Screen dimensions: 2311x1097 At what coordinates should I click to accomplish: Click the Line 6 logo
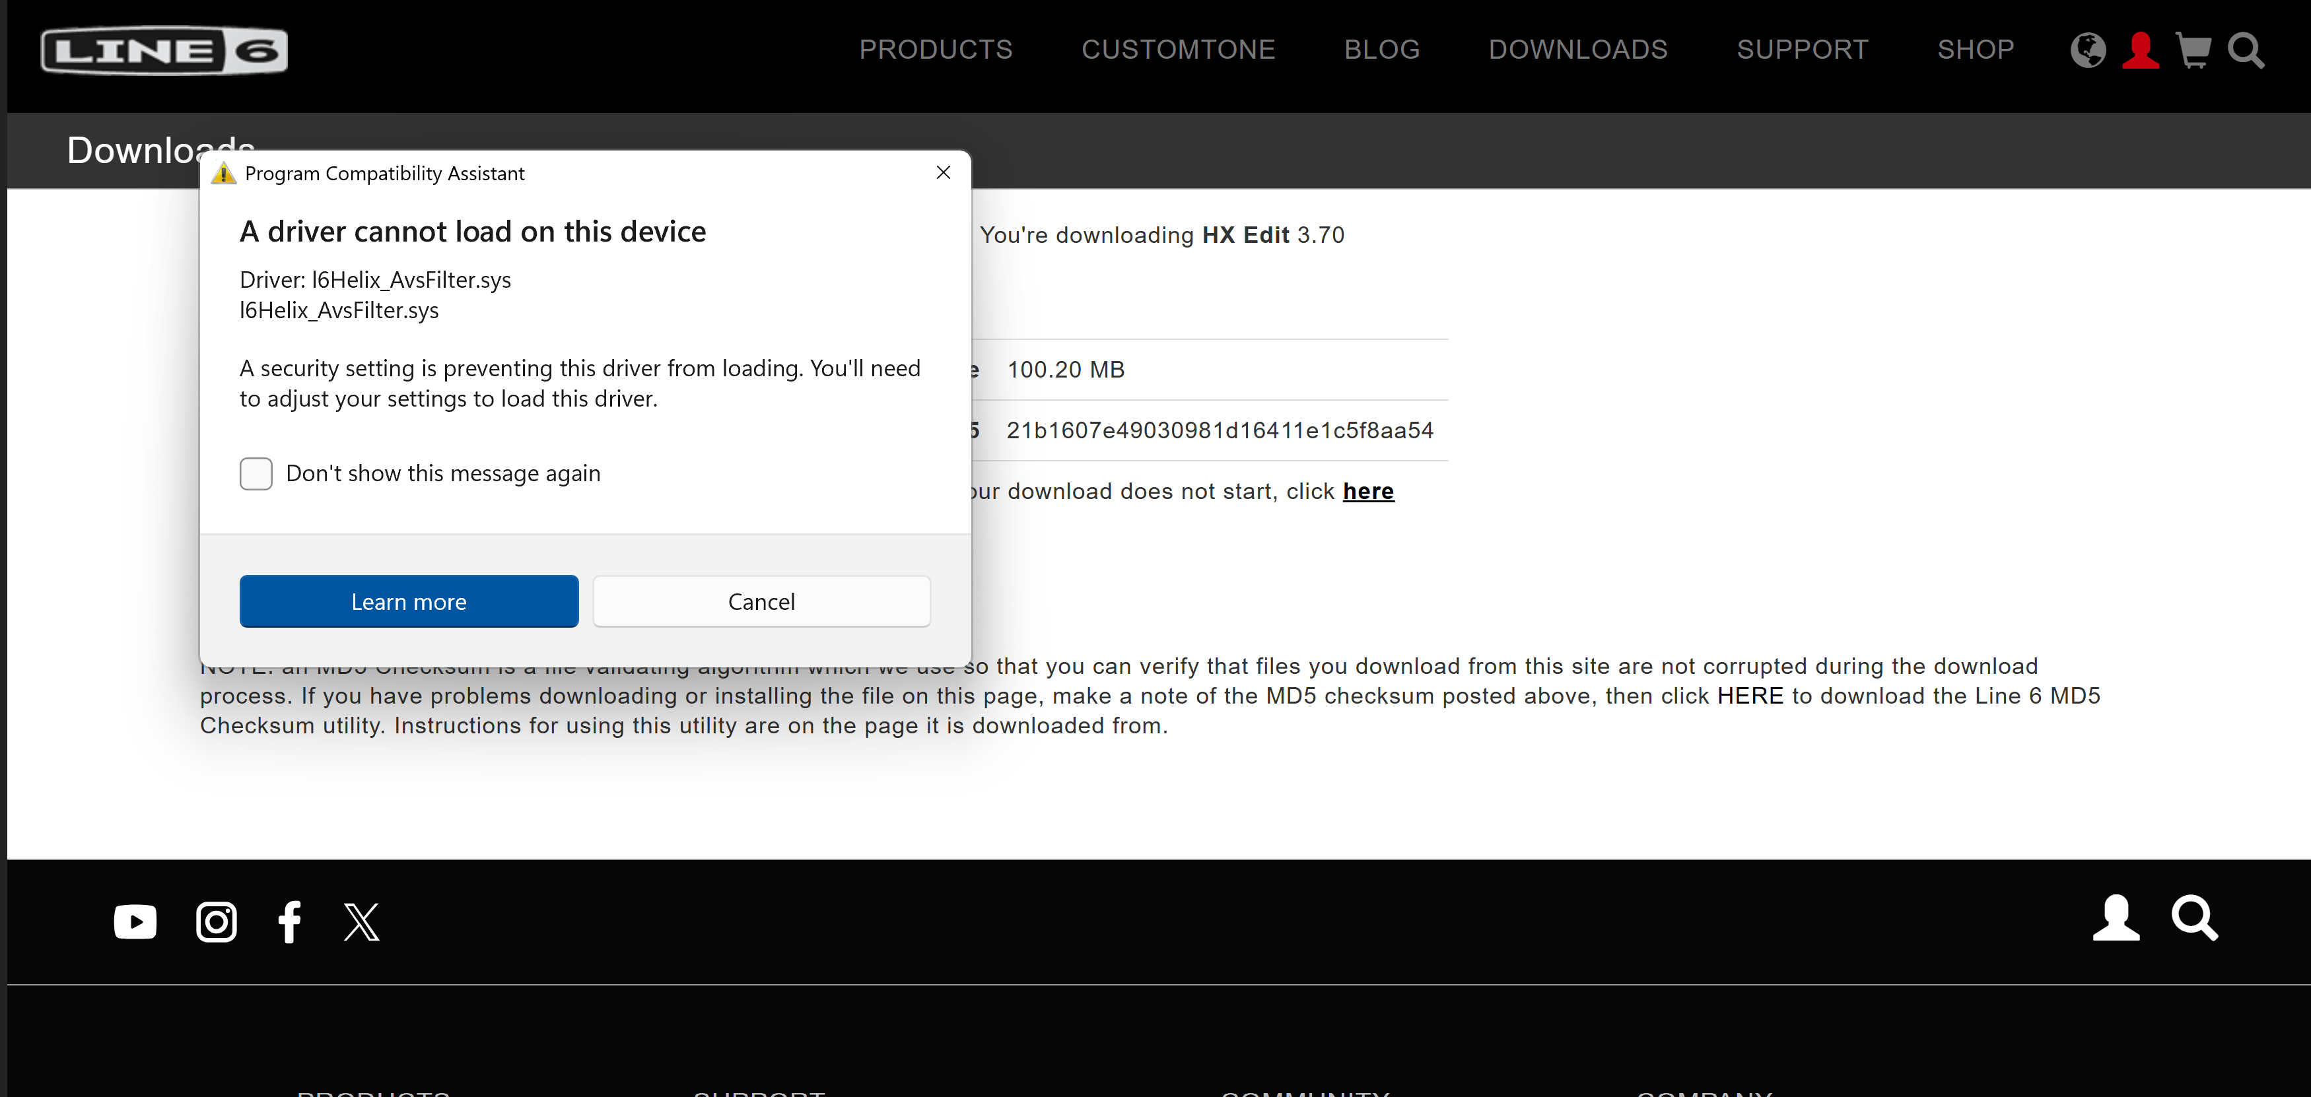[x=164, y=51]
